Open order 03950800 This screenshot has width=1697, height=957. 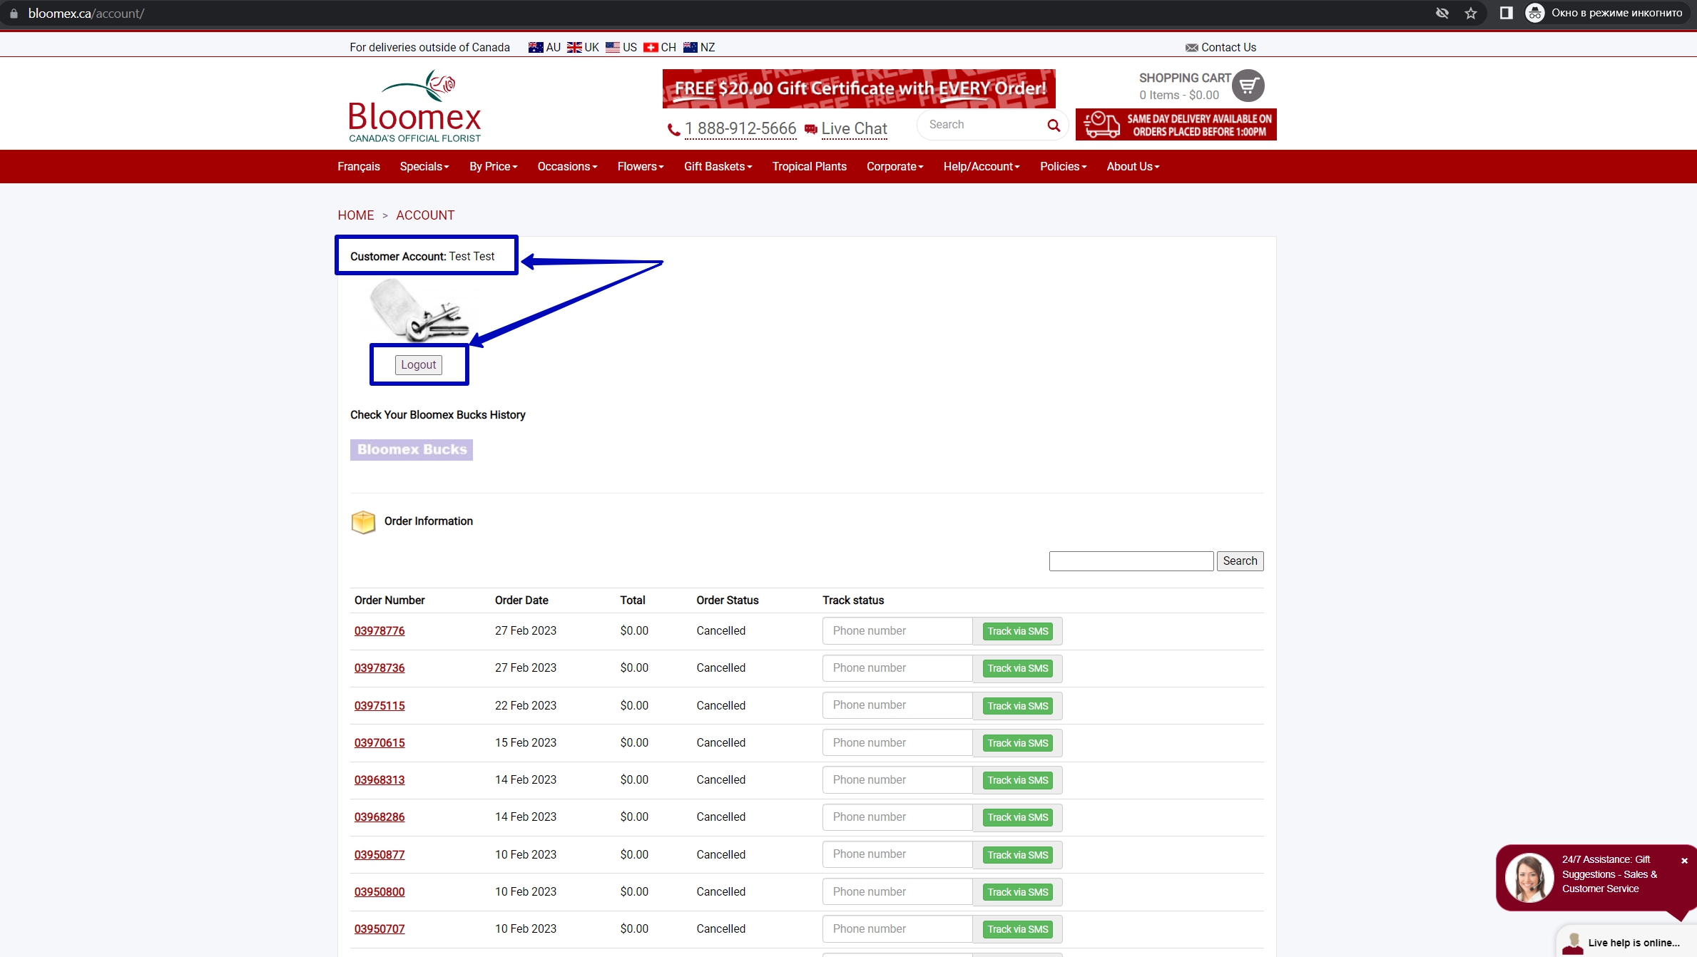pyautogui.click(x=379, y=892)
